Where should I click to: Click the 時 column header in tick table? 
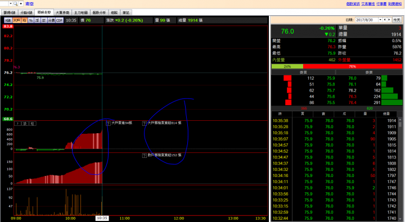[280, 114]
